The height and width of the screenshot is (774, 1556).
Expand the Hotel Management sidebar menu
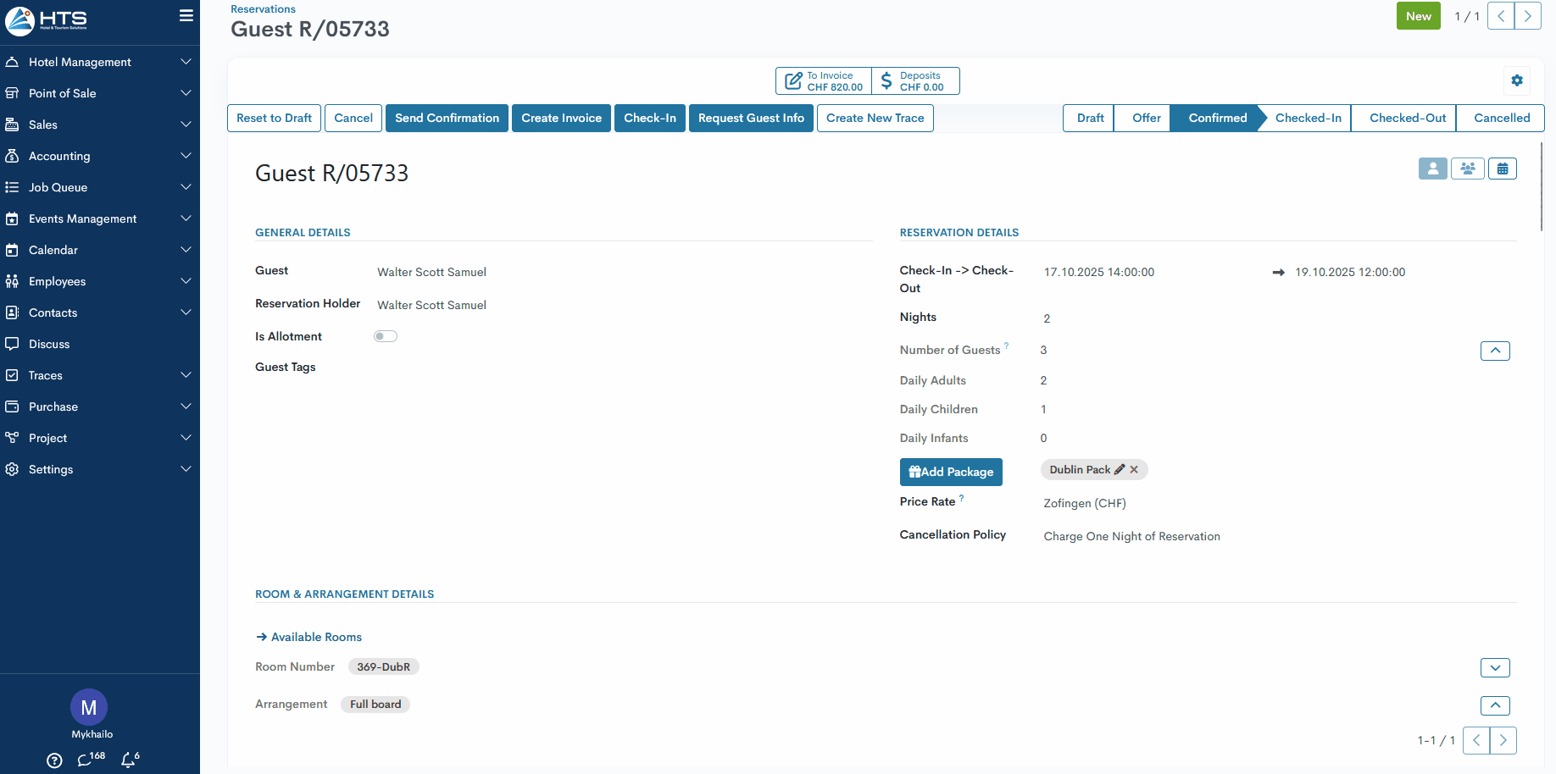pyautogui.click(x=100, y=62)
